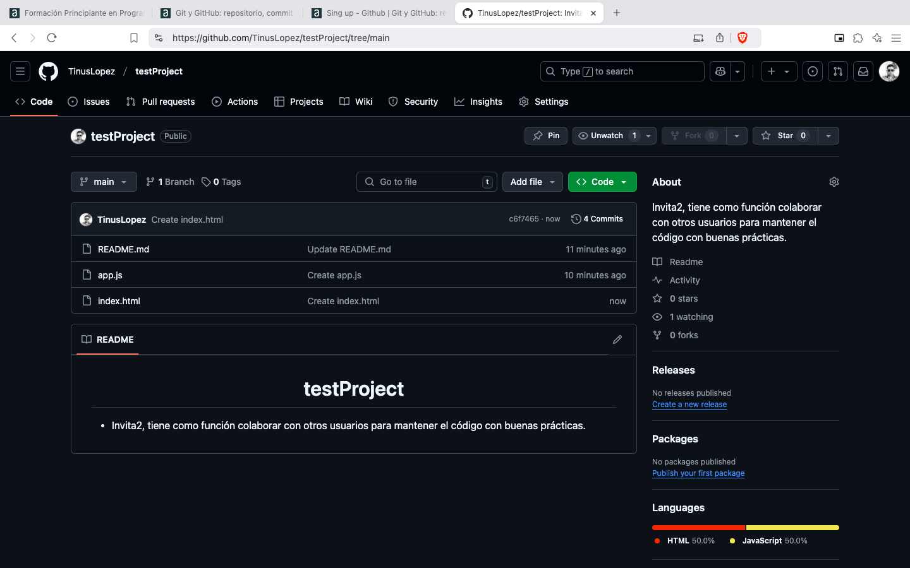Click the Go to file field
This screenshot has width=910, height=568.
[427, 182]
